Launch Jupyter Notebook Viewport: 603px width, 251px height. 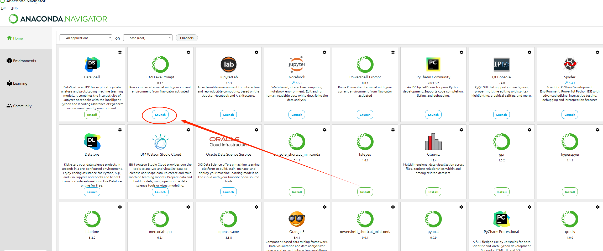click(x=297, y=115)
